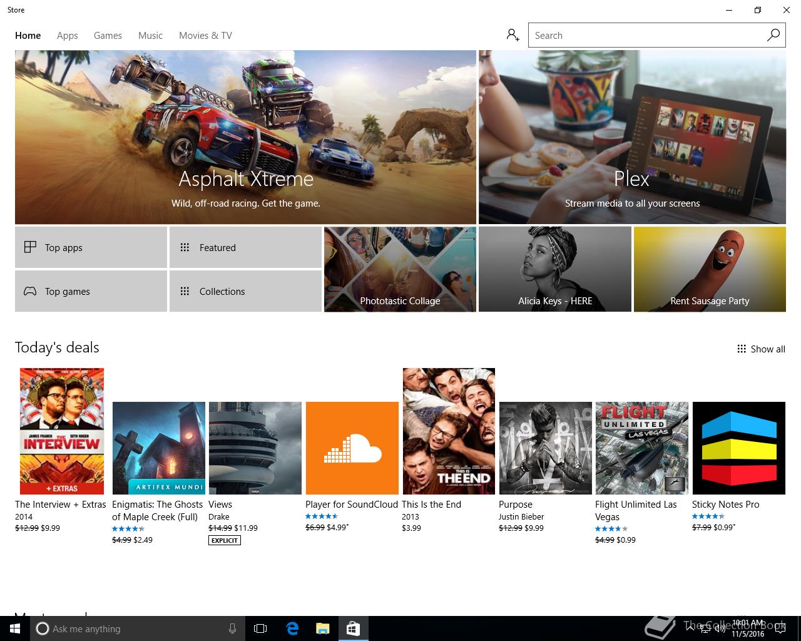Click the "Player for SoundCloud" title text
The width and height of the screenshot is (801, 641).
352,505
